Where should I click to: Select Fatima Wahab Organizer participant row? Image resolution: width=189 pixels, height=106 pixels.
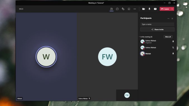point(157,41)
